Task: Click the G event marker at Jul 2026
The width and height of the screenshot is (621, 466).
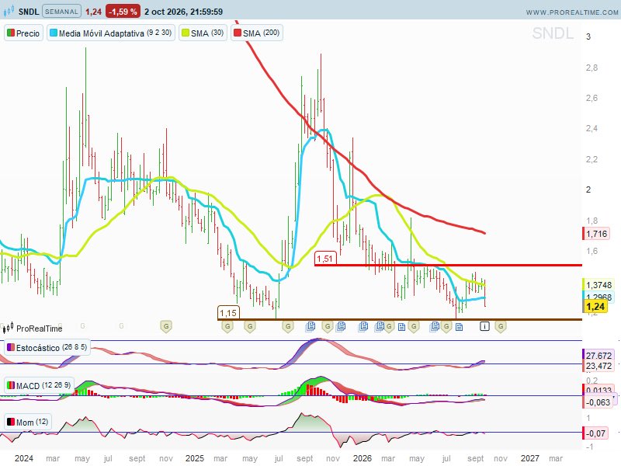Action: [x=446, y=326]
